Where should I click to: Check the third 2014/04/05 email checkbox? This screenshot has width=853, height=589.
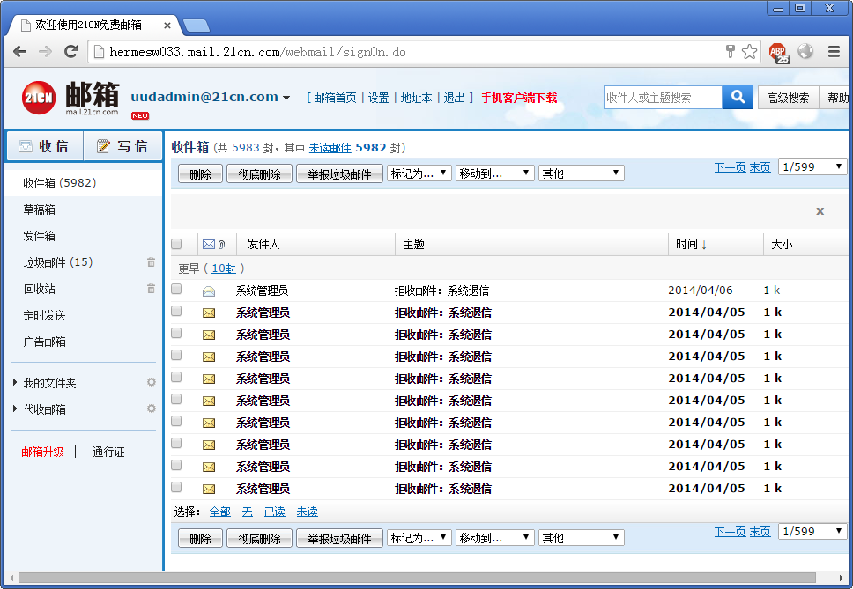[176, 355]
